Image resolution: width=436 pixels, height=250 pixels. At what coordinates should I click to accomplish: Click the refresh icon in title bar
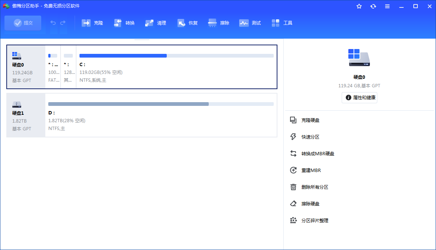[373, 6]
